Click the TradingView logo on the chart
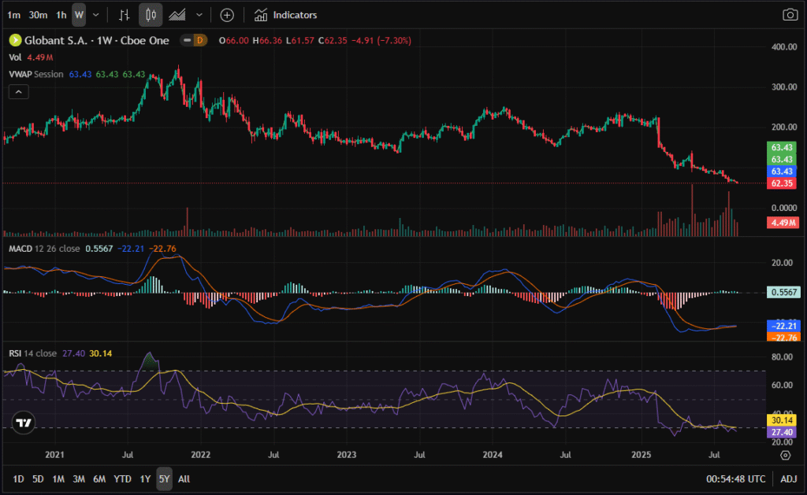Screen dimensions: 807x495 click(24, 423)
